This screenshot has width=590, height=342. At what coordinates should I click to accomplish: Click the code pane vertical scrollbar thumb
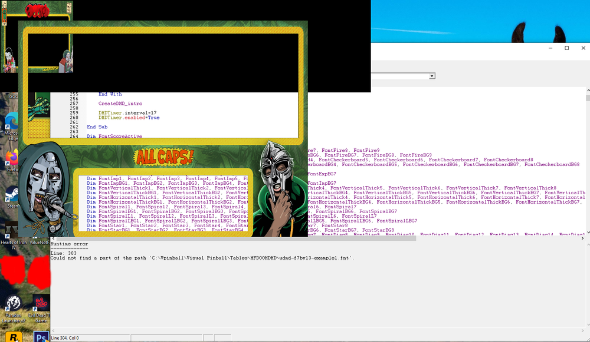pyautogui.click(x=588, y=98)
